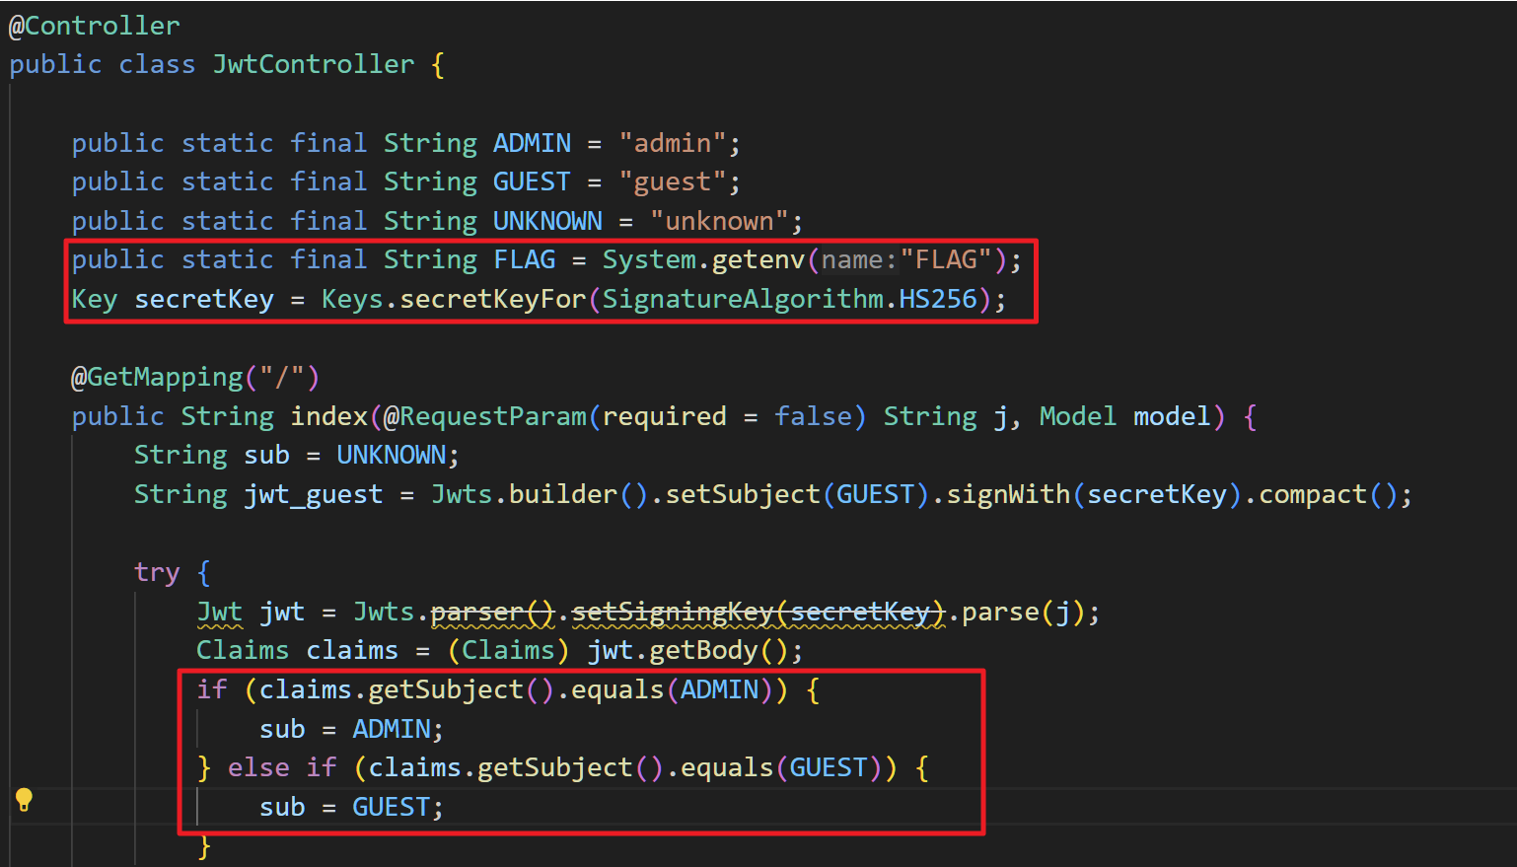Image resolution: width=1517 pixels, height=867 pixels.
Task: Click the "getBody" method call
Action: (x=704, y=650)
